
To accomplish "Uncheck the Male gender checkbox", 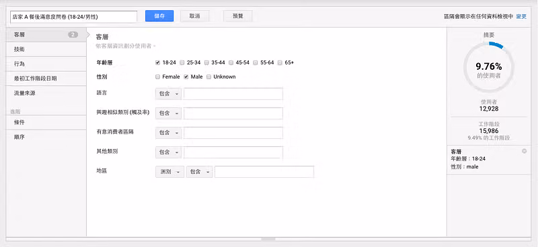I will click(186, 77).
